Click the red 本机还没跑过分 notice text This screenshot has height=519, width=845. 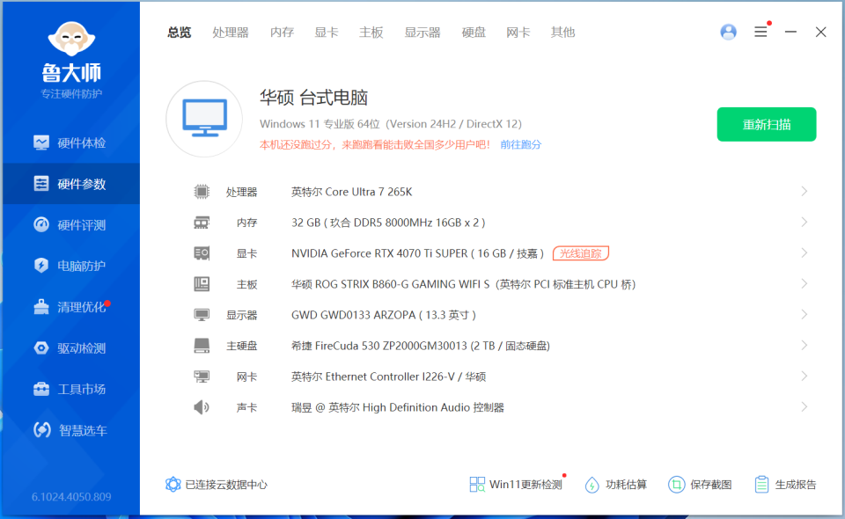[x=375, y=144]
